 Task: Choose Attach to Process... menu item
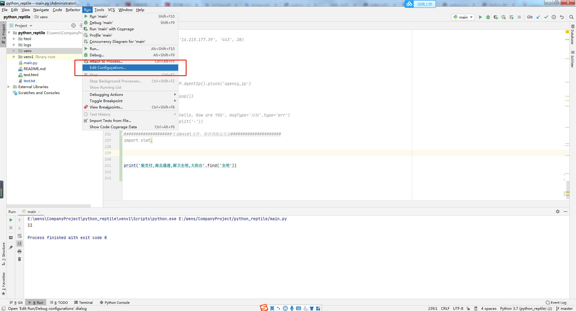130,61
